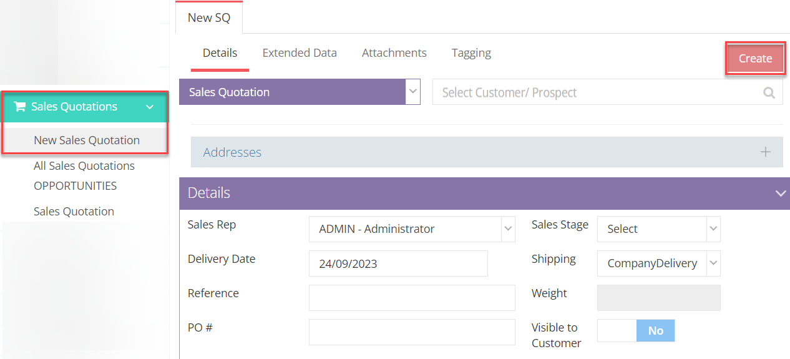Toggle the Visible to Customer switch
The image size is (790, 359).
[635, 331]
